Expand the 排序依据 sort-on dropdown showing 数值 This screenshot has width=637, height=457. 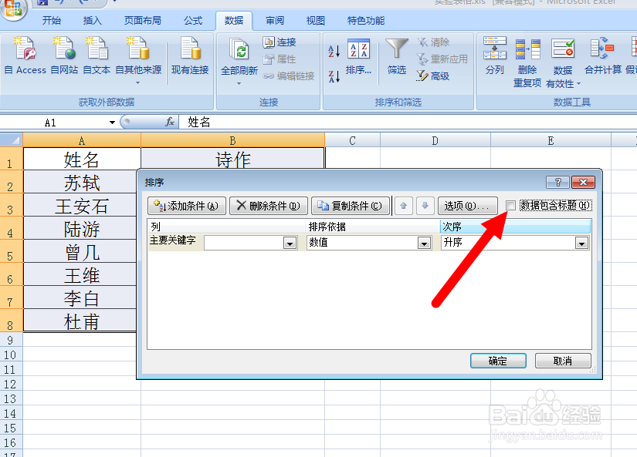(x=424, y=242)
